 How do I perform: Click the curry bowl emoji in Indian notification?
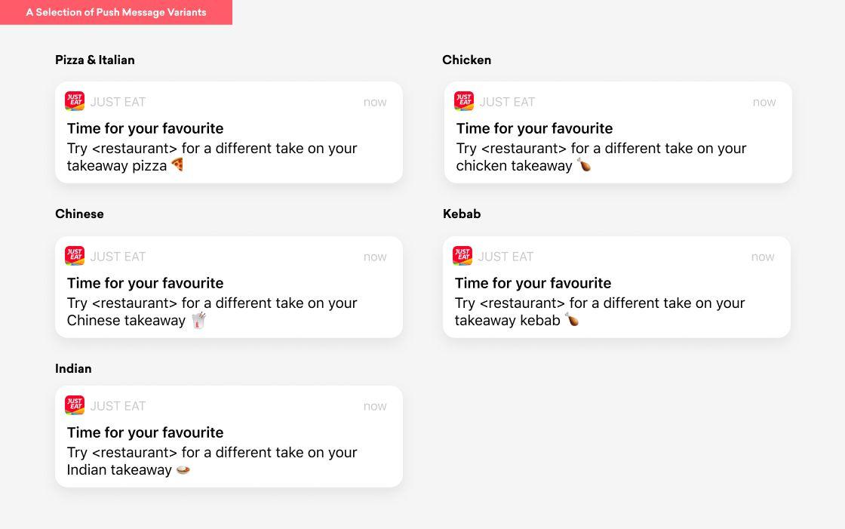pyautogui.click(x=183, y=469)
